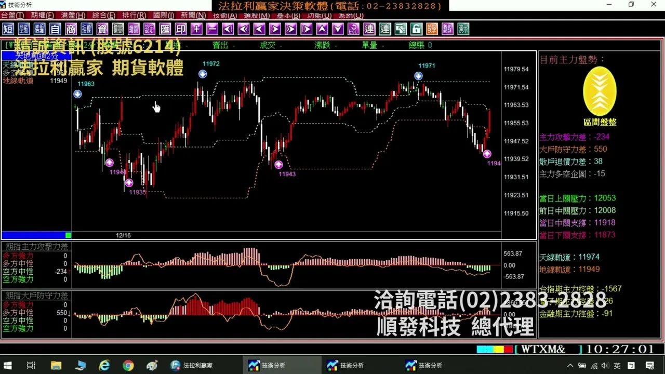Screen dimensions: 665x374
Task: Click the 演示 demo toolbar icon
Action: point(463,29)
